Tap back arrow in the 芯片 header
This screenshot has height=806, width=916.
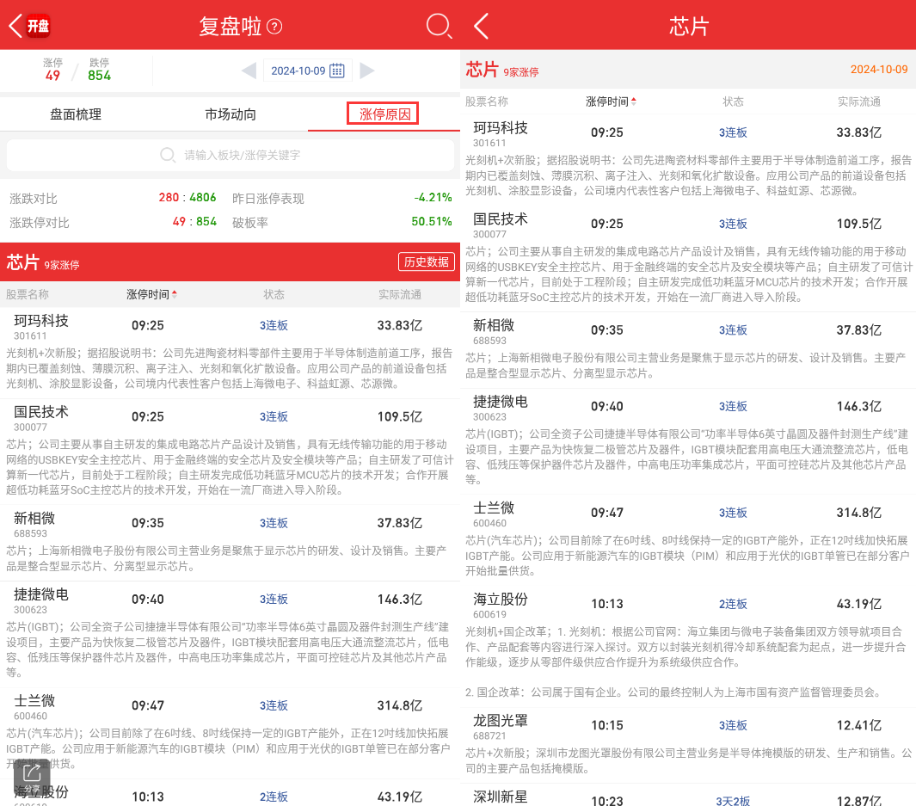[481, 27]
